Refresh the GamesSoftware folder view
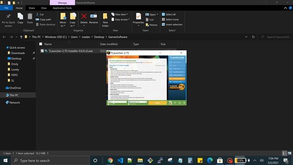This screenshot has width=293, height=165. point(253,37)
